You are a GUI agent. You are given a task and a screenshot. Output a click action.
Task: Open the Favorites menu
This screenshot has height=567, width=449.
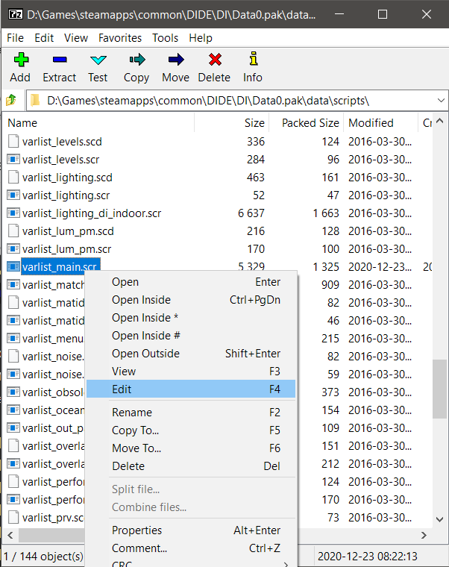(x=119, y=37)
